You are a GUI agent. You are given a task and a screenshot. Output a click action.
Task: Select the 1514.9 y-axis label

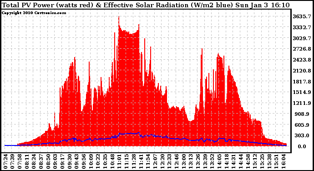tap(302, 92)
